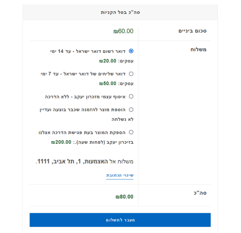Click the bottom סה"כ total row label
241x233 pixels.
point(200,193)
